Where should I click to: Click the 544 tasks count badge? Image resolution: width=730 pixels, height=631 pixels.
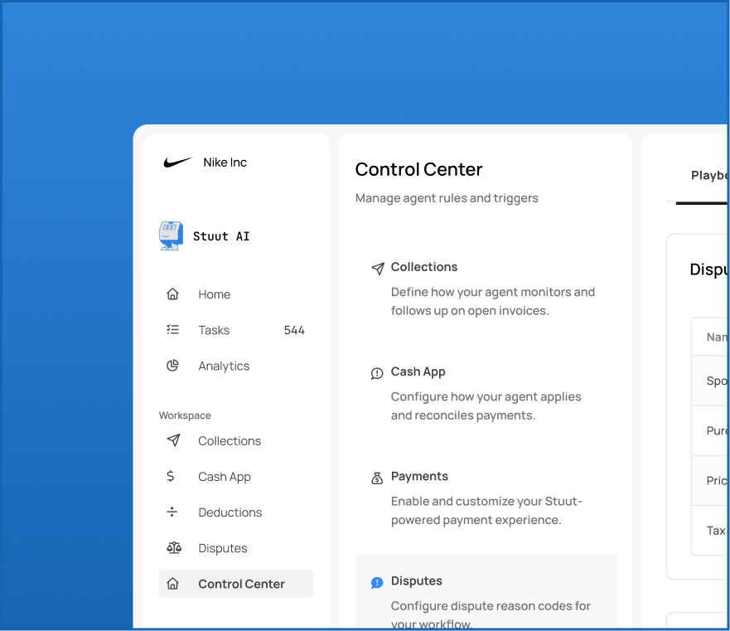[x=294, y=330]
